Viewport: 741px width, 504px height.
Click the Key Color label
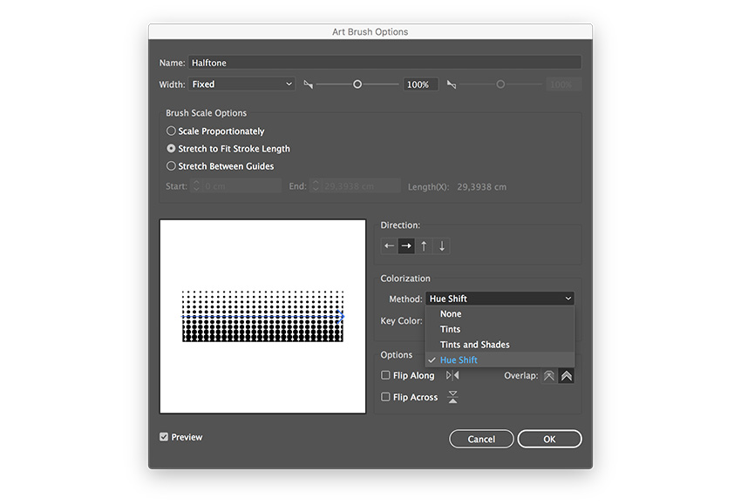point(401,321)
